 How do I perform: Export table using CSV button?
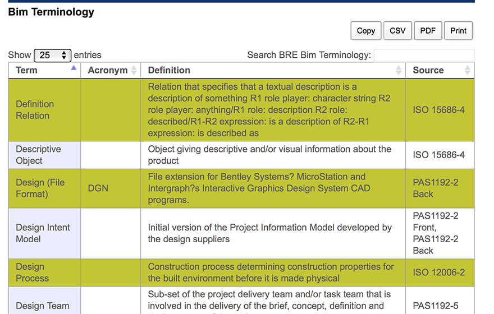397,31
